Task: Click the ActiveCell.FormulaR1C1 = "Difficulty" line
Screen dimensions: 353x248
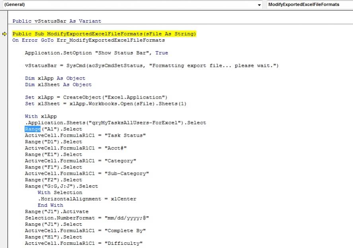Action: pyautogui.click(x=84, y=243)
